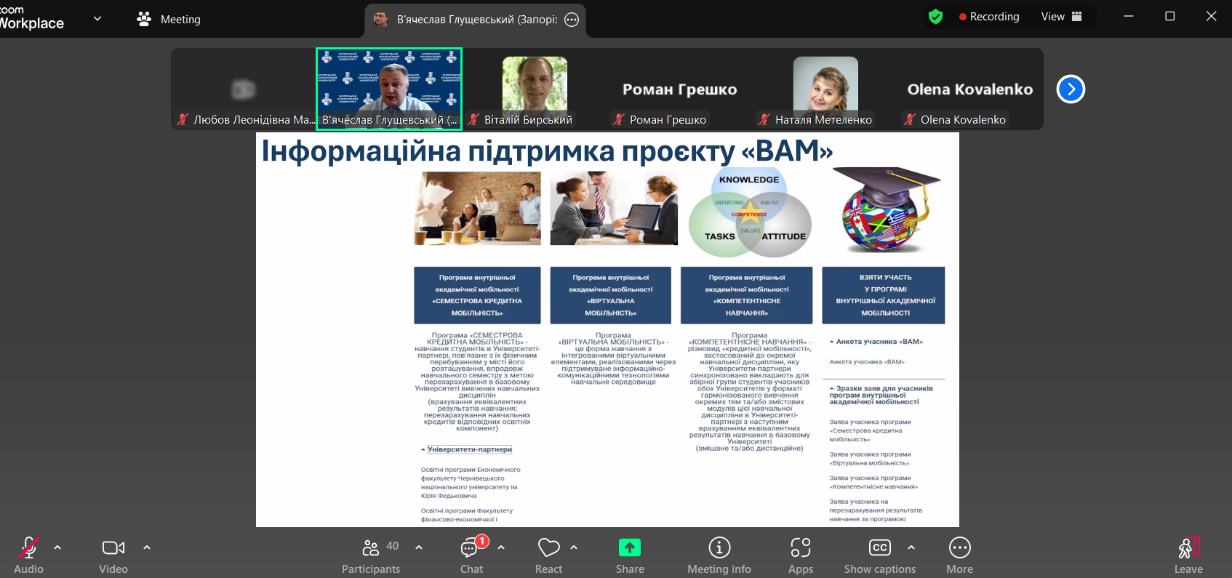1232x578 pixels.
Task: Turn on Show captions
Action: [x=880, y=555]
